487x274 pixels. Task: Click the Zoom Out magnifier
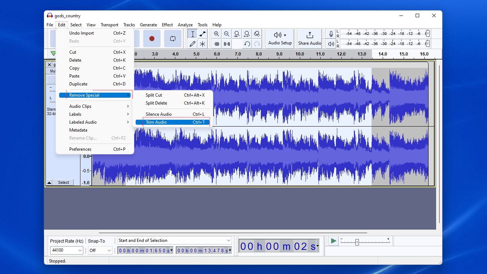click(x=227, y=34)
